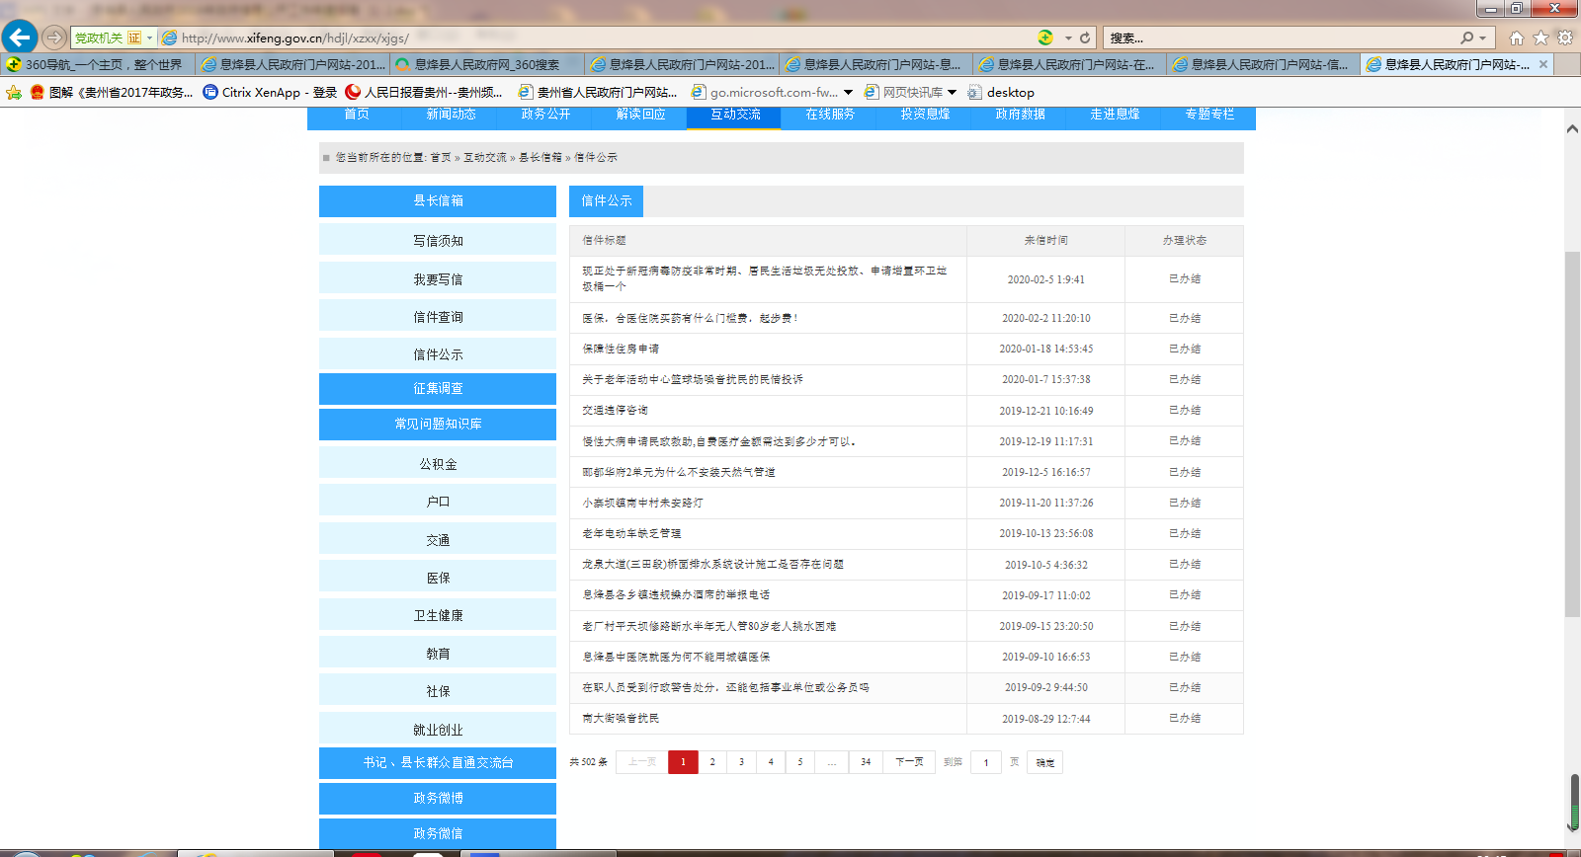The image size is (1581, 857).
Task: Click the search magnifier icon
Action: [x=1467, y=38]
